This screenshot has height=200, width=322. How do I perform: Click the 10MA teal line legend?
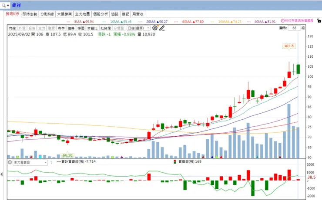pos(117,22)
